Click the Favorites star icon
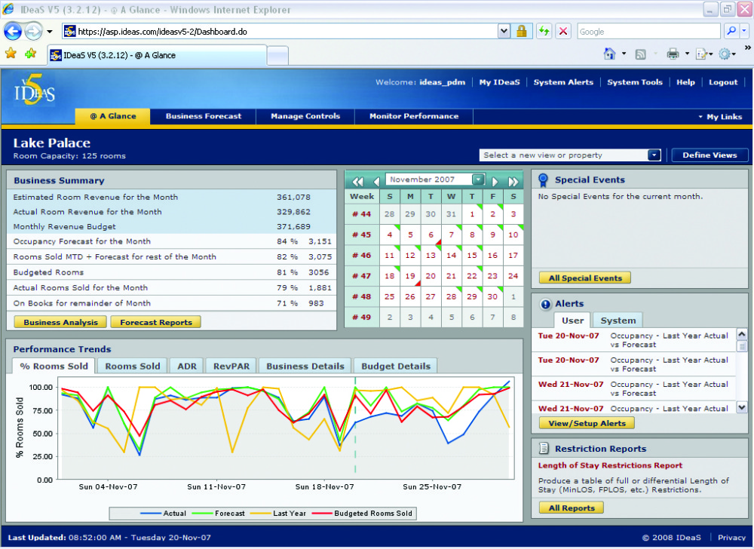 point(11,54)
